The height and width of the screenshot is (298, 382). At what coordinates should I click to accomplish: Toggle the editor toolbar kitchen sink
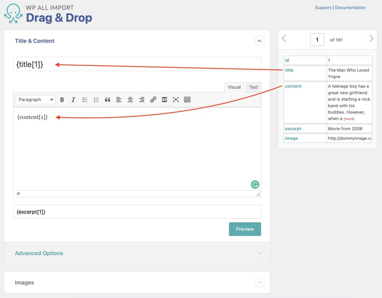coord(187,99)
